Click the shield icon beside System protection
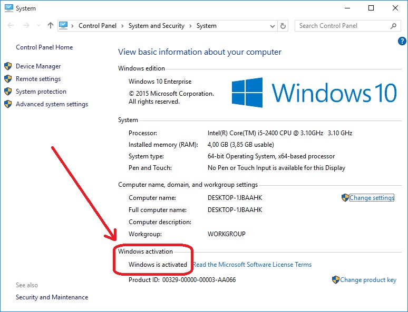Viewport: 408px width, 312px height. coord(8,92)
